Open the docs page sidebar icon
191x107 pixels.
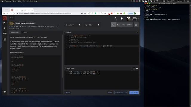pyautogui.click(x=5, y=39)
